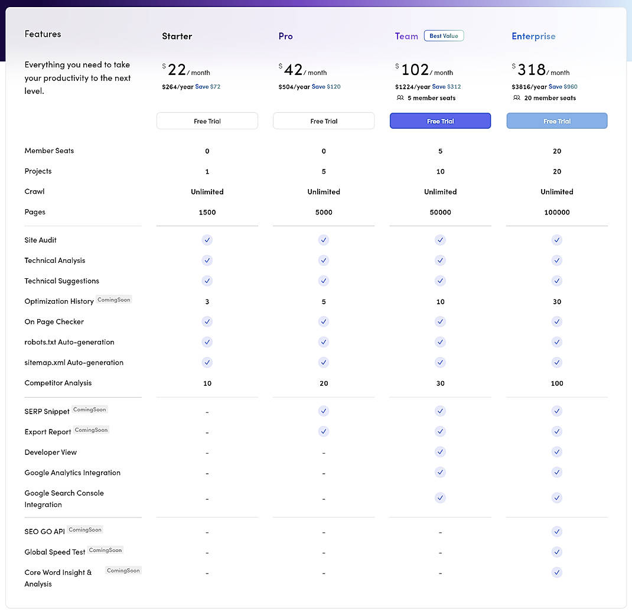Viewport: 632px width, 615px height.
Task: Click the Free Trial button for Starter
Action: [207, 121]
